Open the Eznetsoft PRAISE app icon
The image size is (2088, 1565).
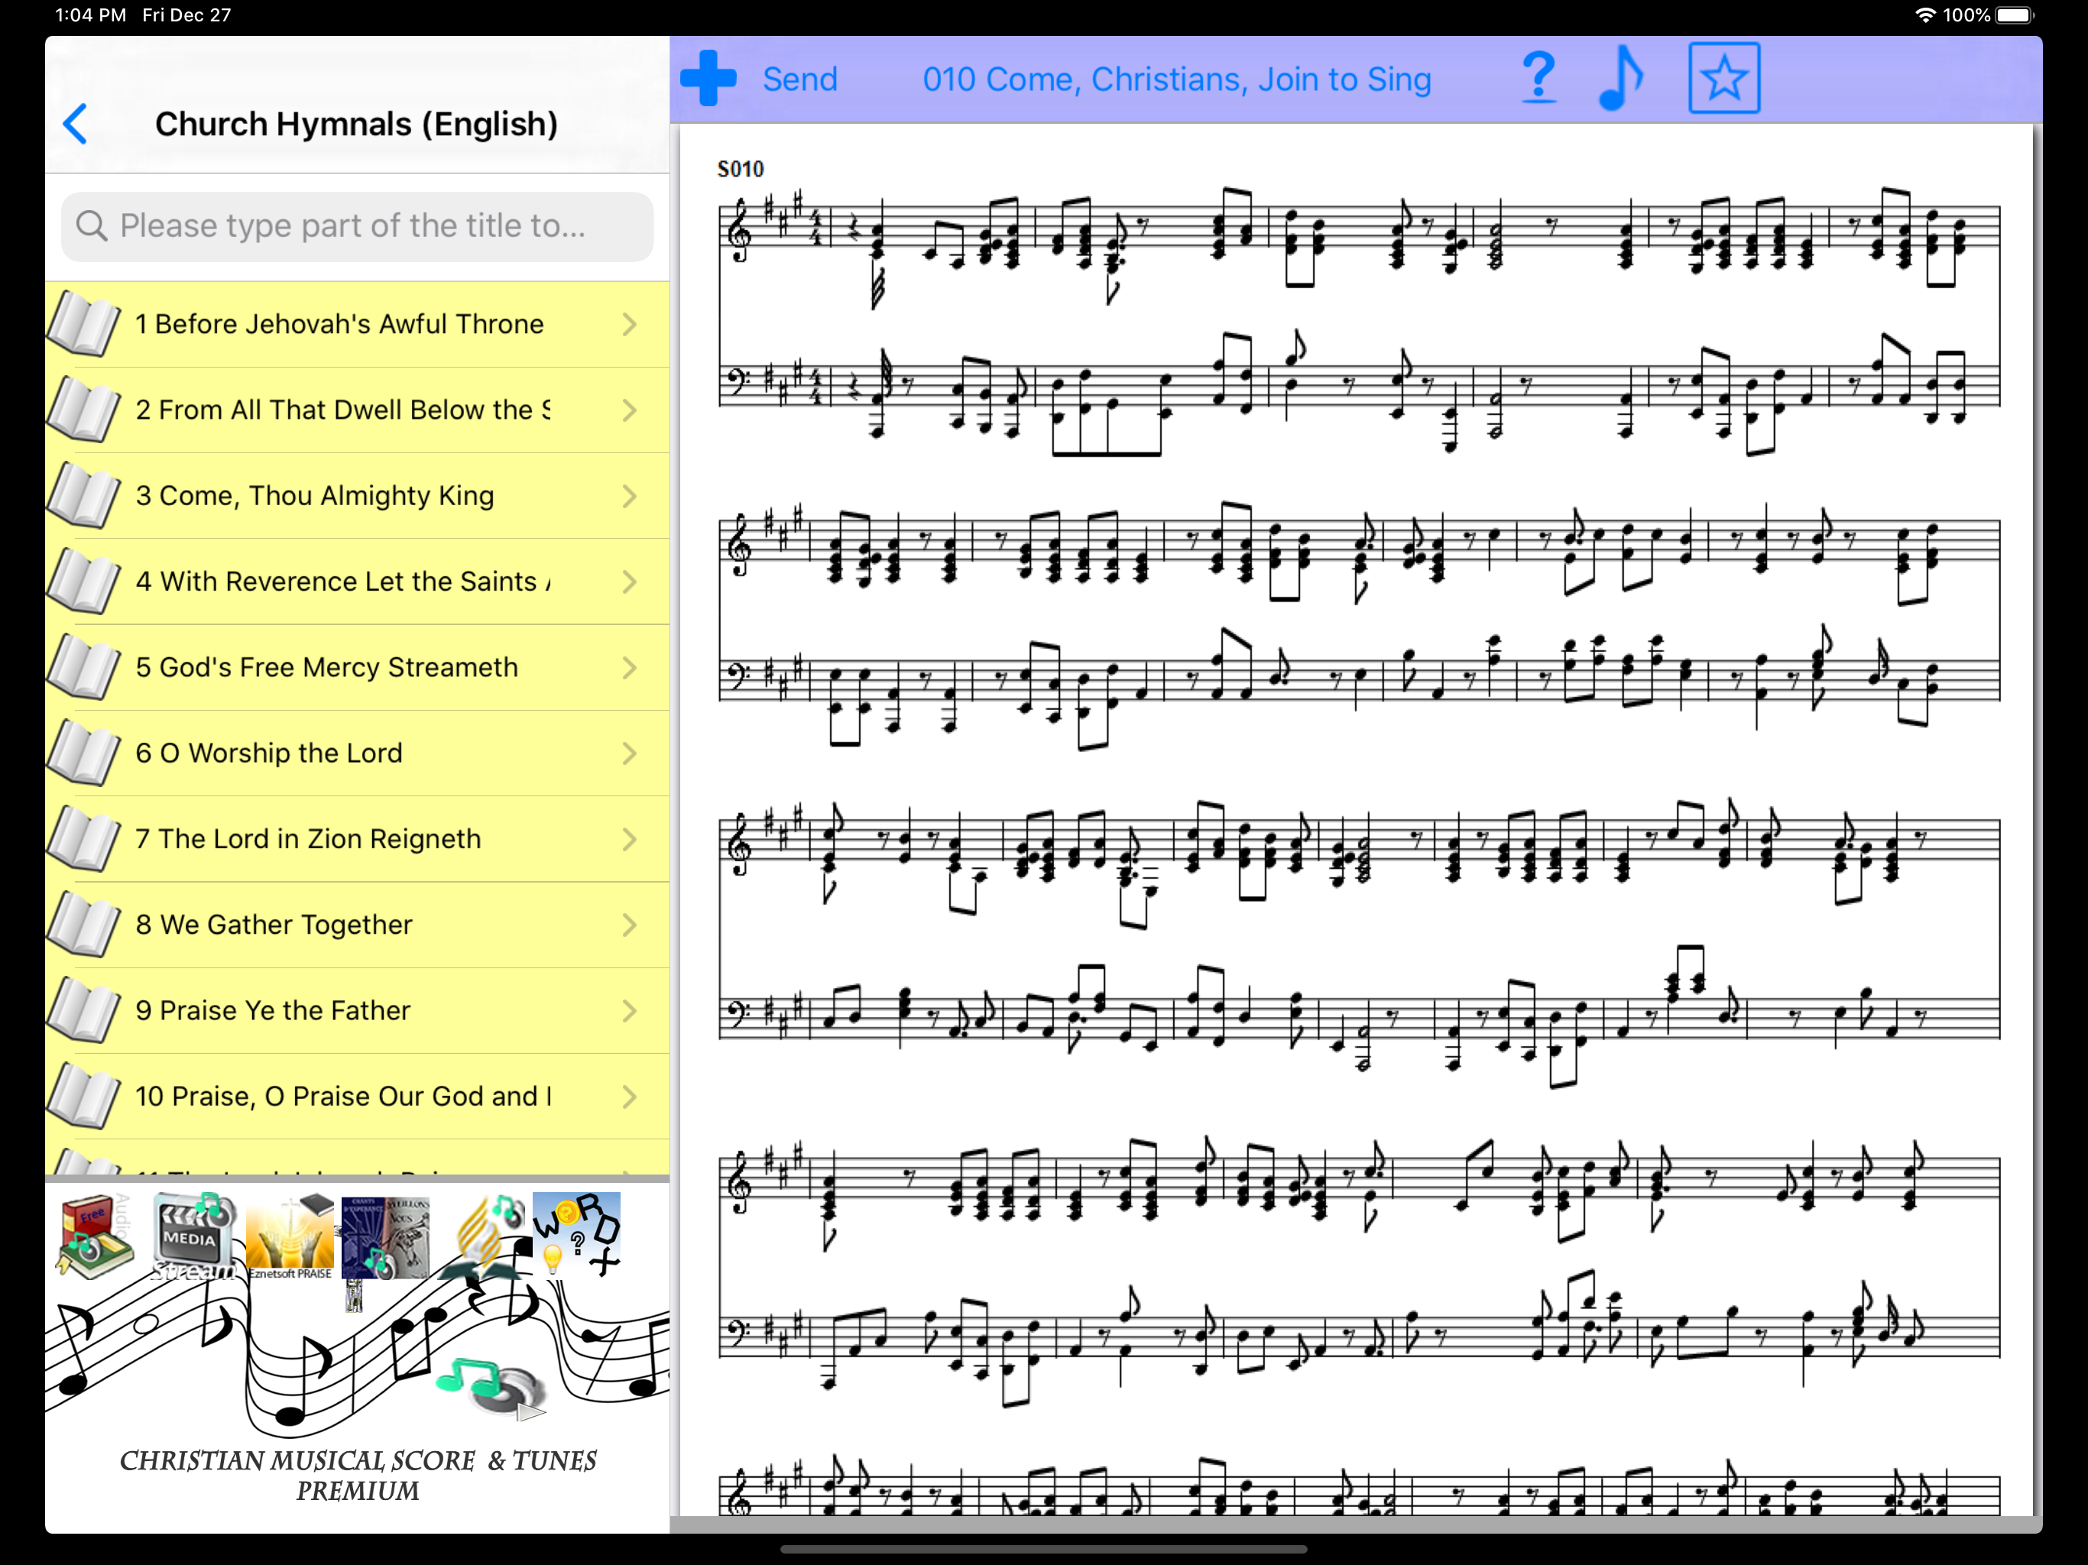pyautogui.click(x=290, y=1235)
